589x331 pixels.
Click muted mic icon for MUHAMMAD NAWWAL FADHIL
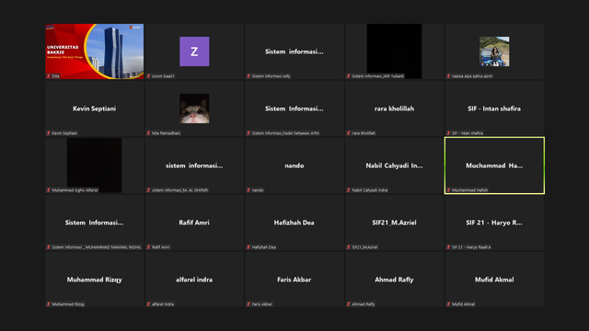pos(49,247)
